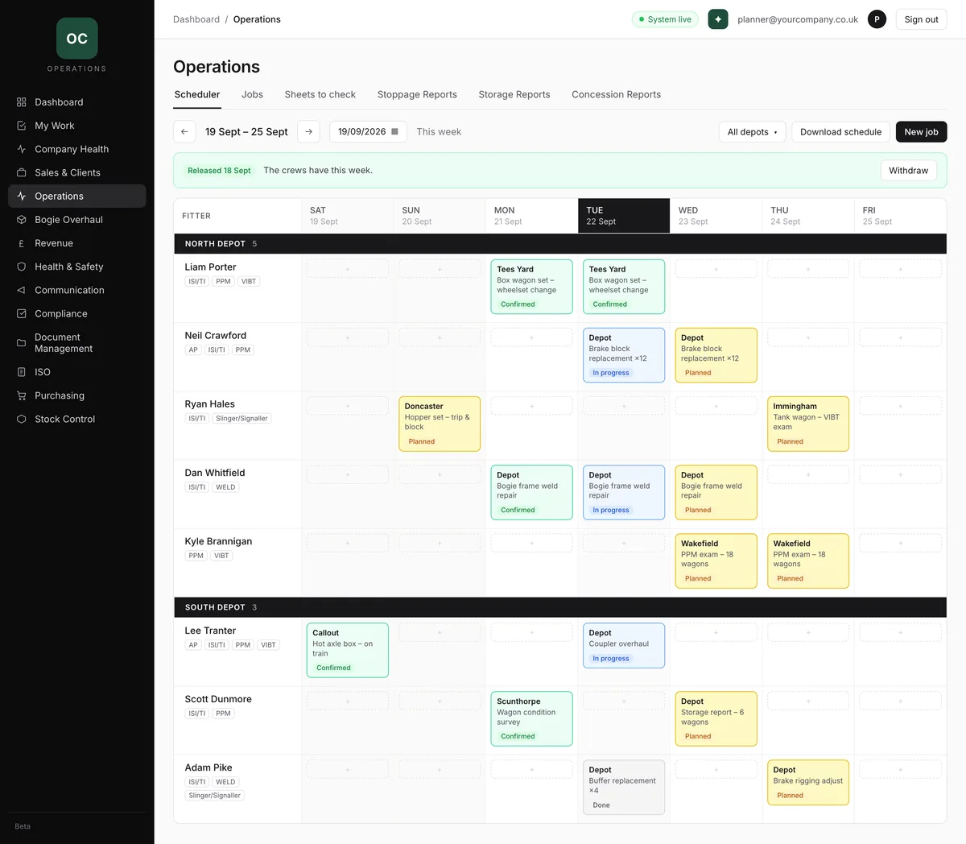The height and width of the screenshot is (844, 966).
Task: Click the Communication megaphone icon
Action: (x=22, y=290)
